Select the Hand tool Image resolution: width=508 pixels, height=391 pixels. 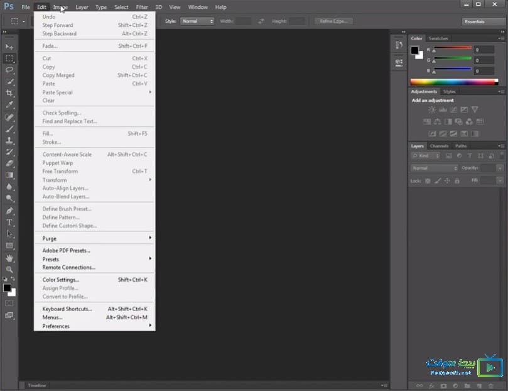tap(9, 258)
